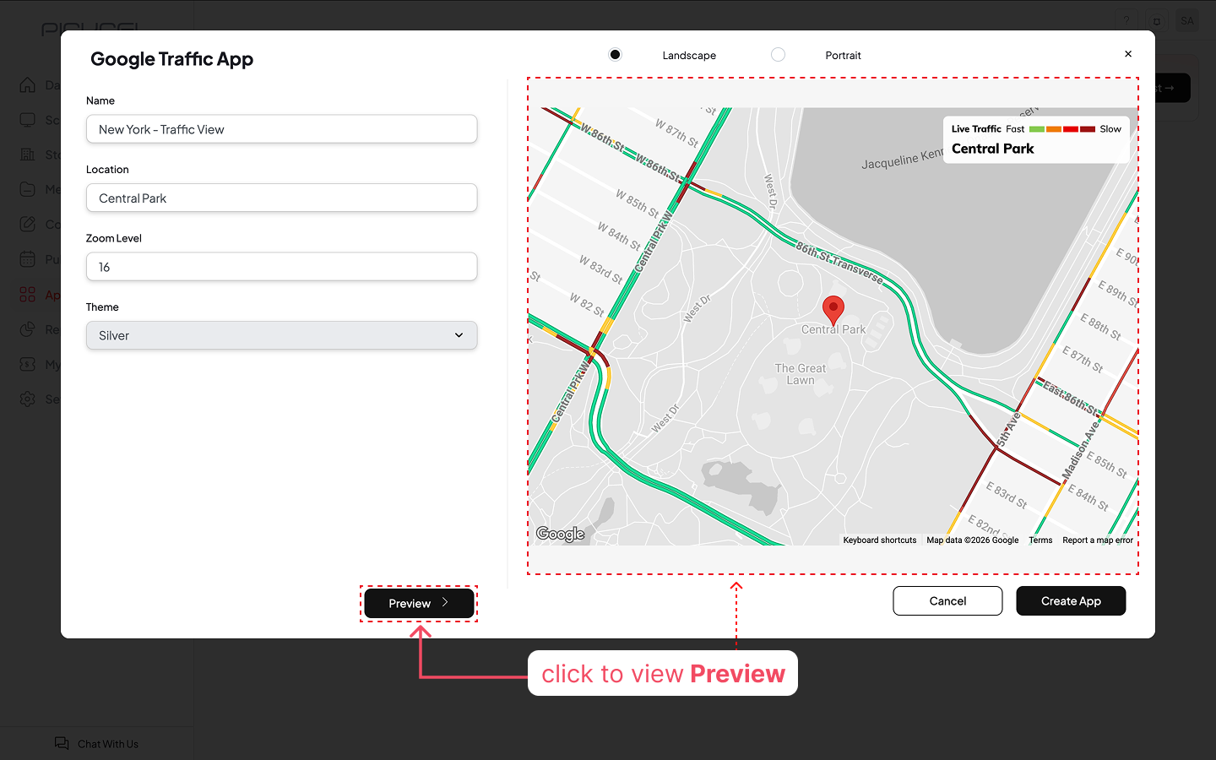Click the Preview button
Image resolution: width=1216 pixels, height=760 pixels.
tap(419, 603)
